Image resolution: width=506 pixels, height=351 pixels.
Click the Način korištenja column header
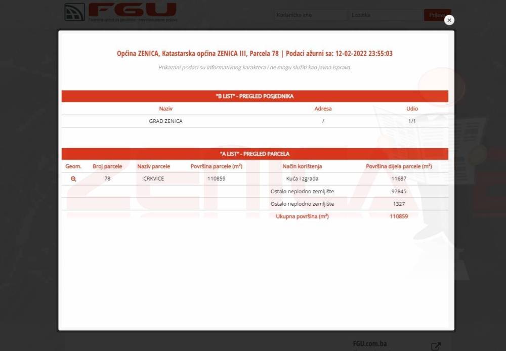point(302,166)
